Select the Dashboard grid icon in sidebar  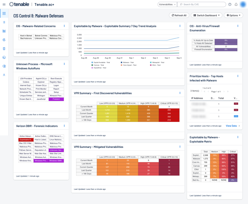[x=4, y=14]
